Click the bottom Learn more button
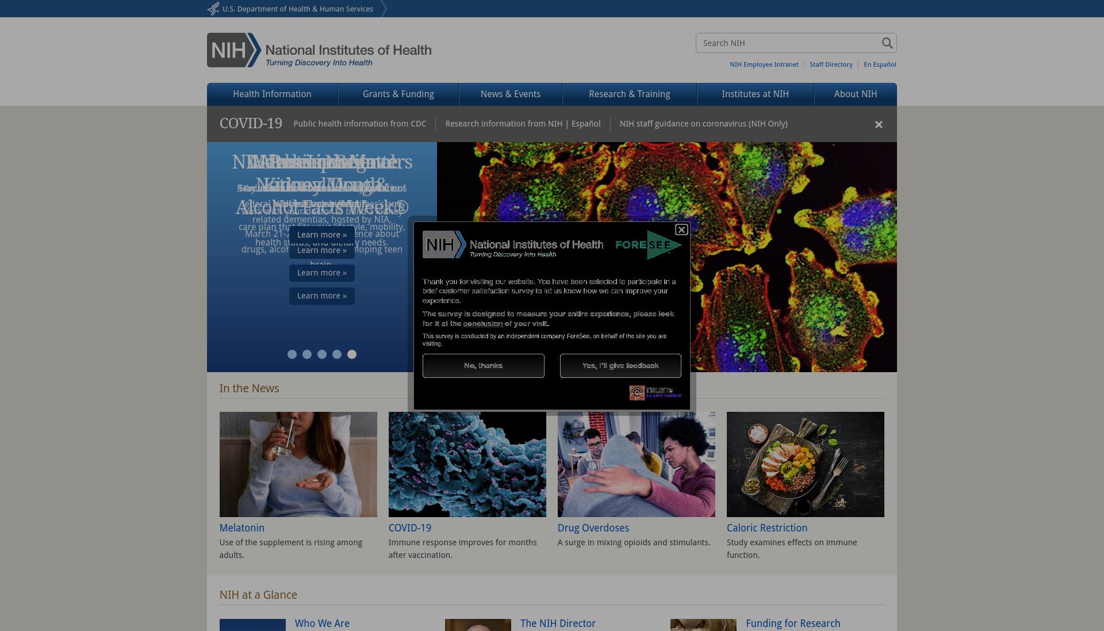The width and height of the screenshot is (1104, 631). [x=322, y=296]
